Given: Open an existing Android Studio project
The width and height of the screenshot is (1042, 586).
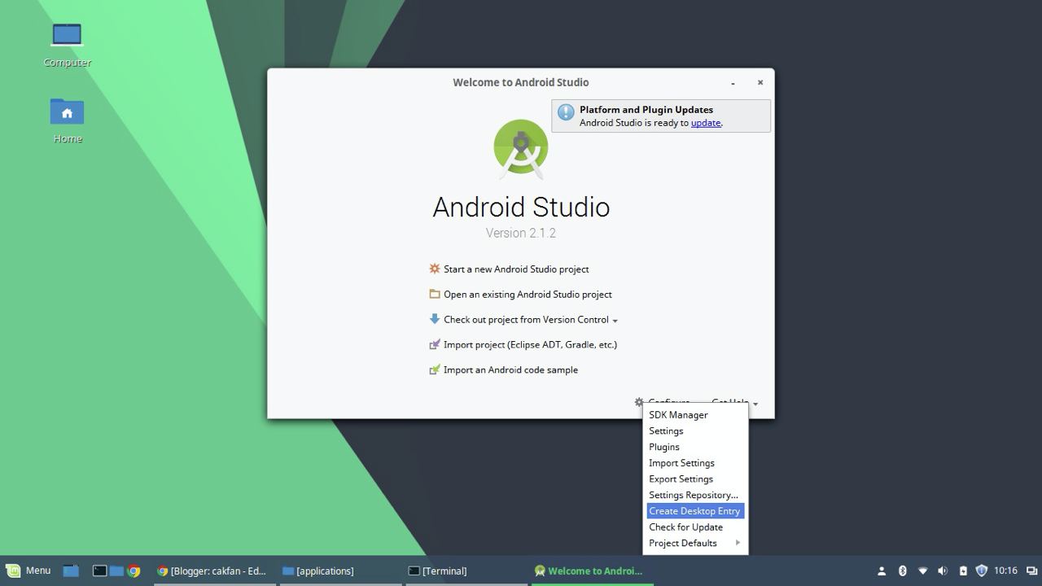Looking at the screenshot, I should click(528, 294).
